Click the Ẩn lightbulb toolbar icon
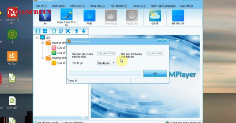The image size is (236, 123). point(45,16)
